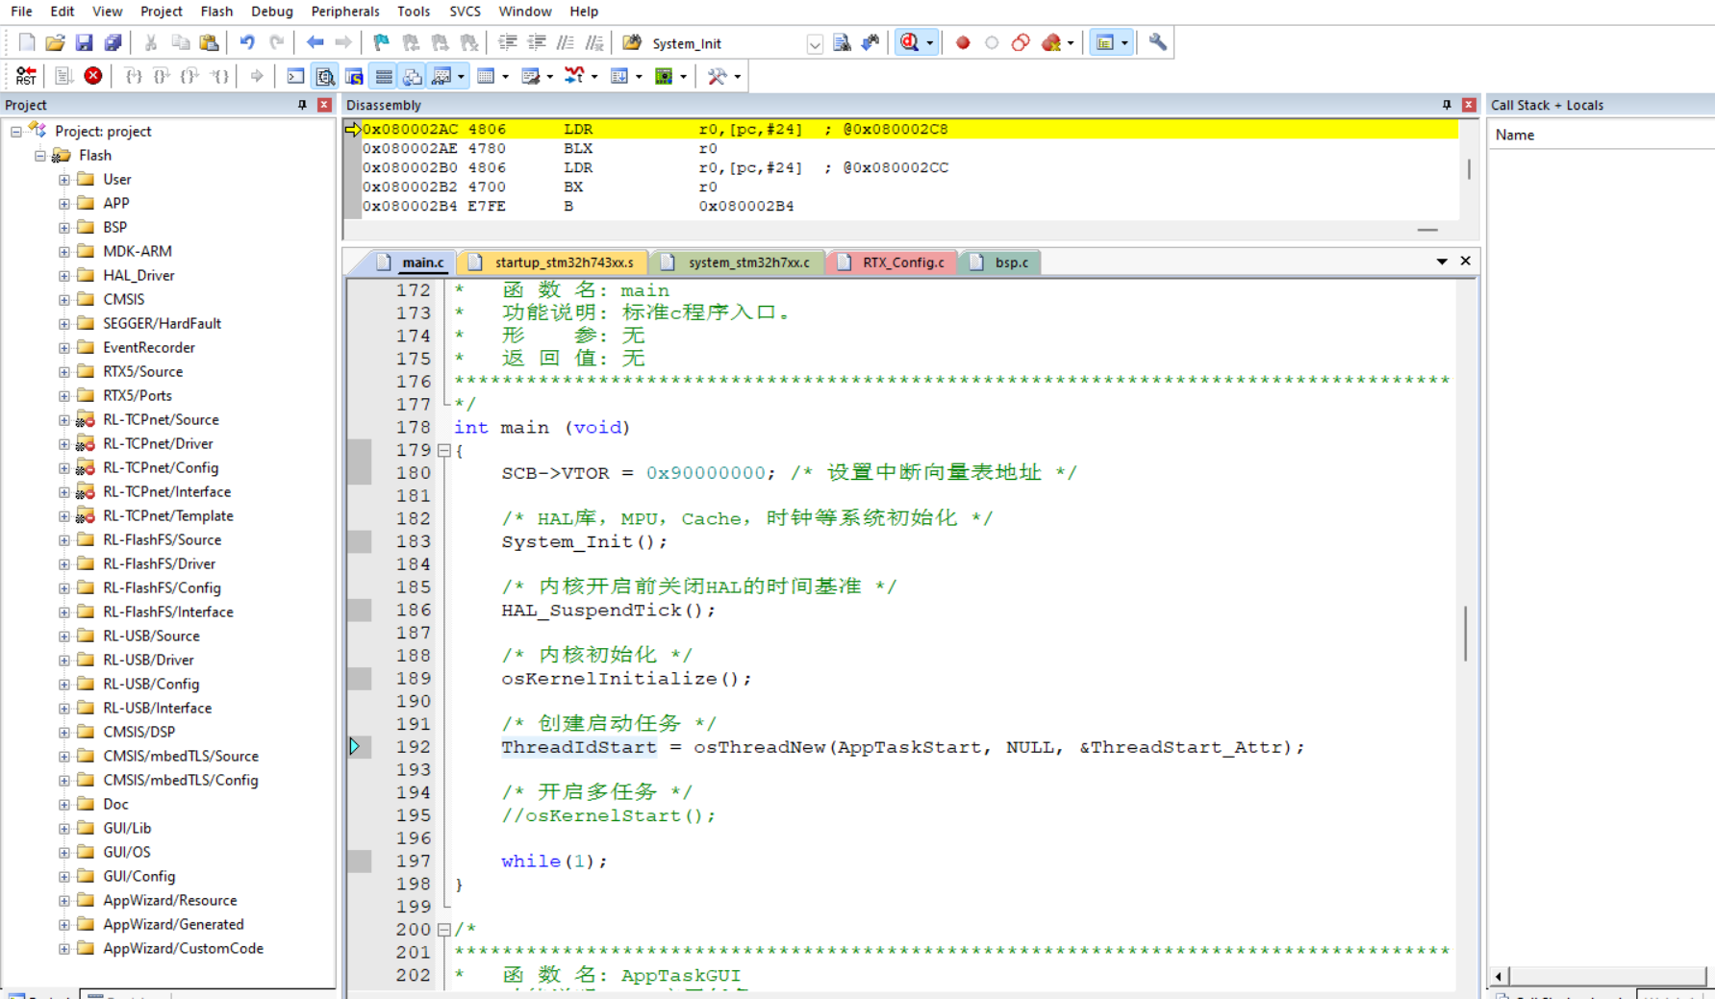Select the AppWizard/Generated folder
Image resolution: width=1715 pixels, height=999 pixels.
173,925
